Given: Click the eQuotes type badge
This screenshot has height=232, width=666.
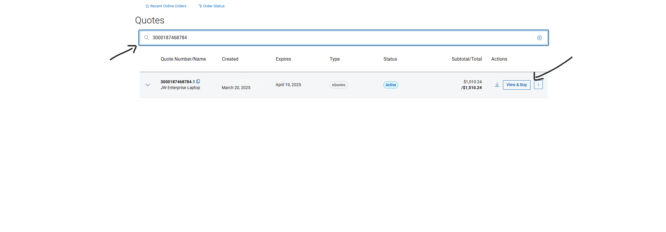Looking at the screenshot, I should click(338, 85).
